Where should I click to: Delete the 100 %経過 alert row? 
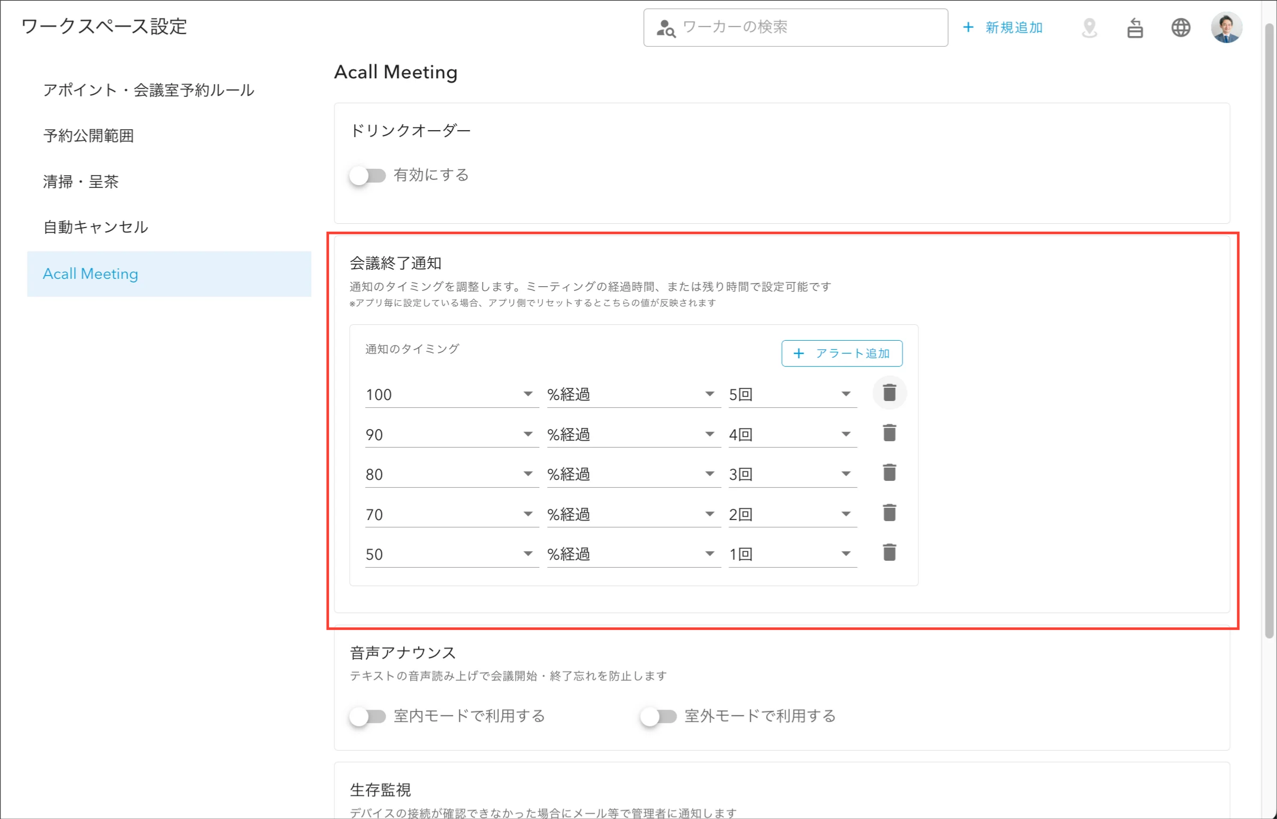889,393
